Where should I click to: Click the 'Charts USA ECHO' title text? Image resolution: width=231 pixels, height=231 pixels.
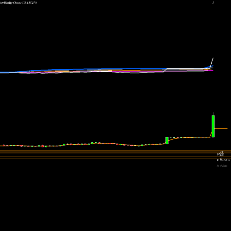click(x=25, y=3)
